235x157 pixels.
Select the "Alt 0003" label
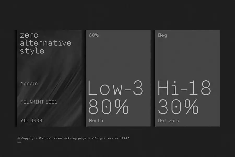(x=31, y=120)
